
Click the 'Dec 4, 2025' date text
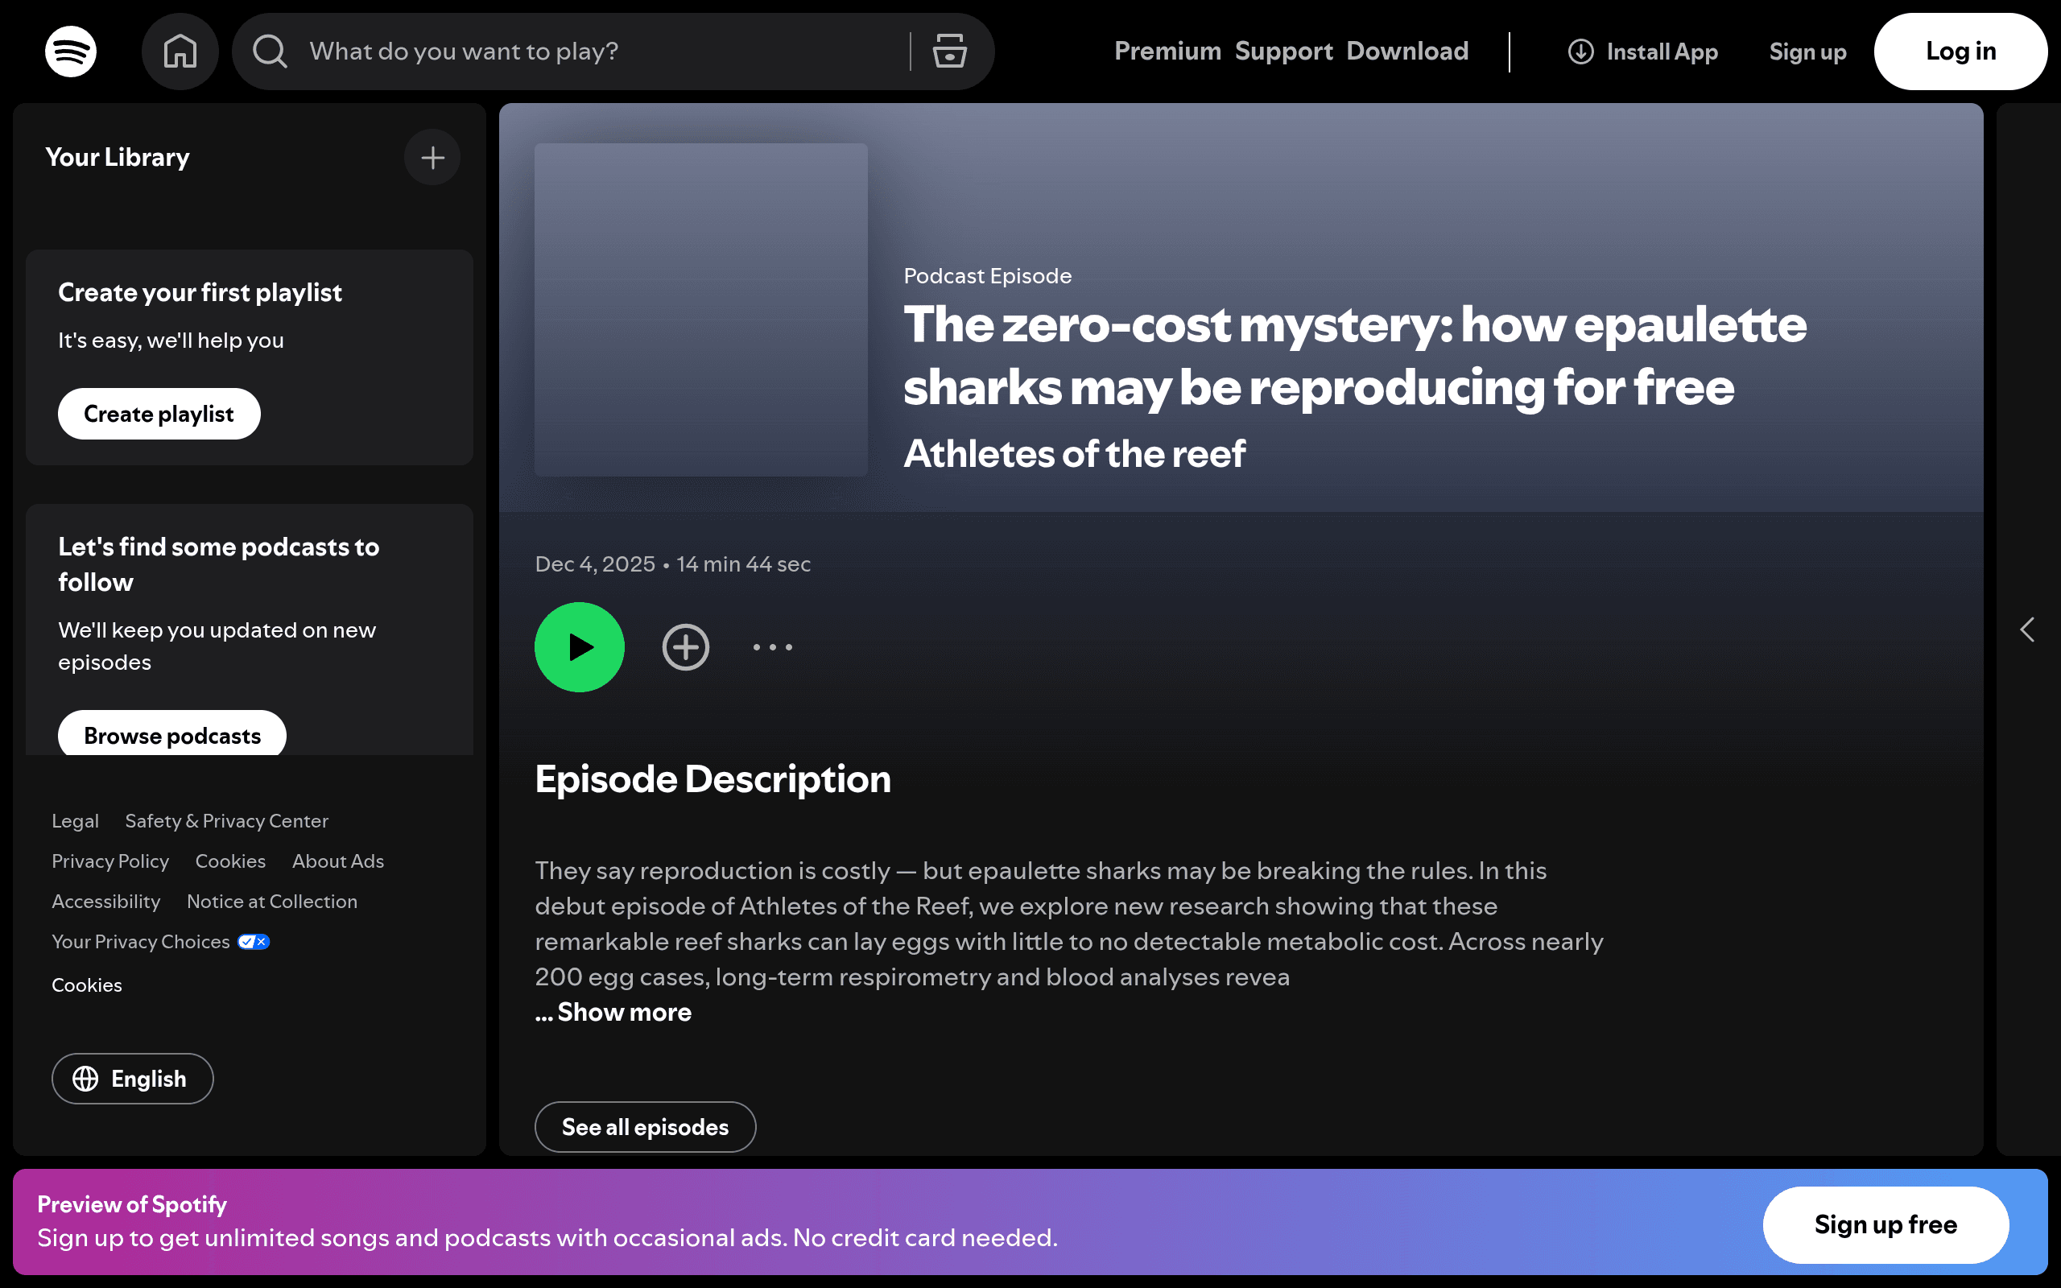[595, 564]
